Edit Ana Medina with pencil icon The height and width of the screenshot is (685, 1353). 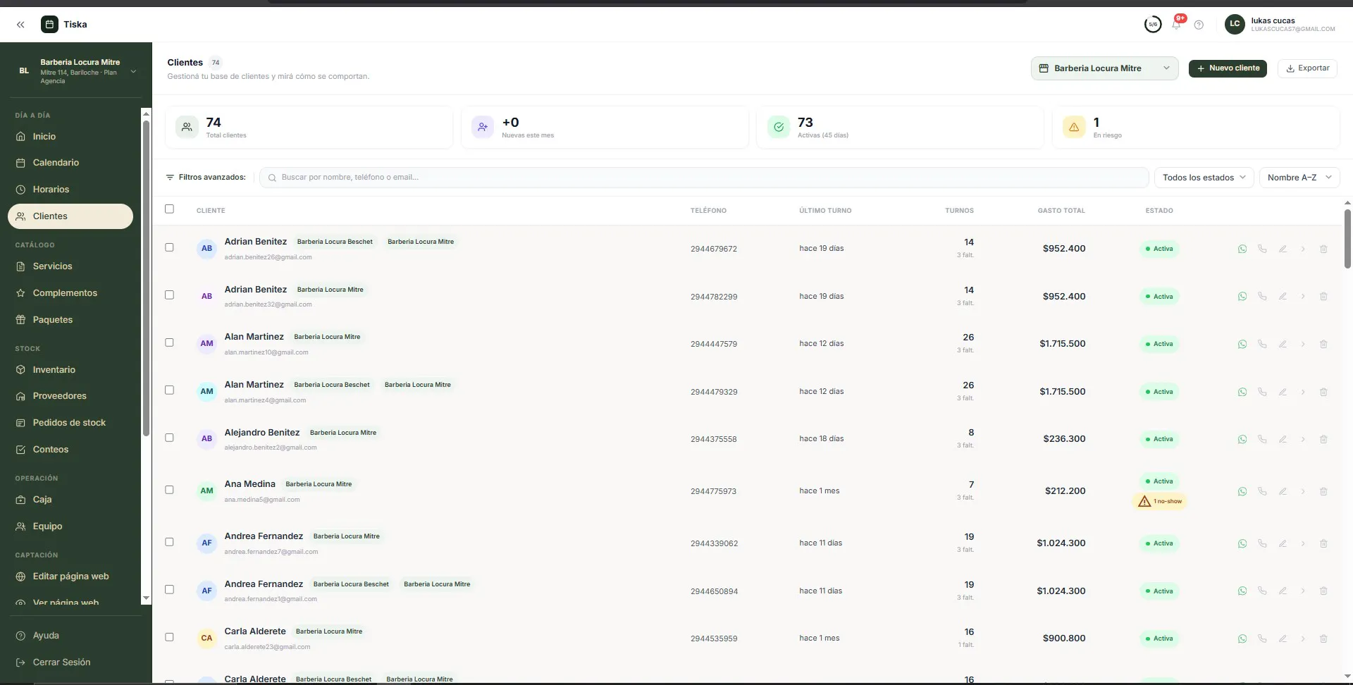[1283, 491]
